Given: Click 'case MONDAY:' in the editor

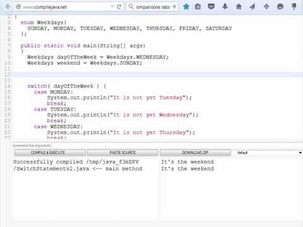Looking at the screenshot, I should pos(54,92).
